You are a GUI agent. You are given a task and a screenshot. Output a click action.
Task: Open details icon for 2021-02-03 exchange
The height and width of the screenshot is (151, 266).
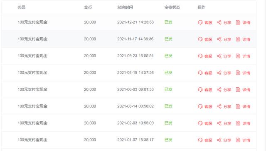point(238,123)
